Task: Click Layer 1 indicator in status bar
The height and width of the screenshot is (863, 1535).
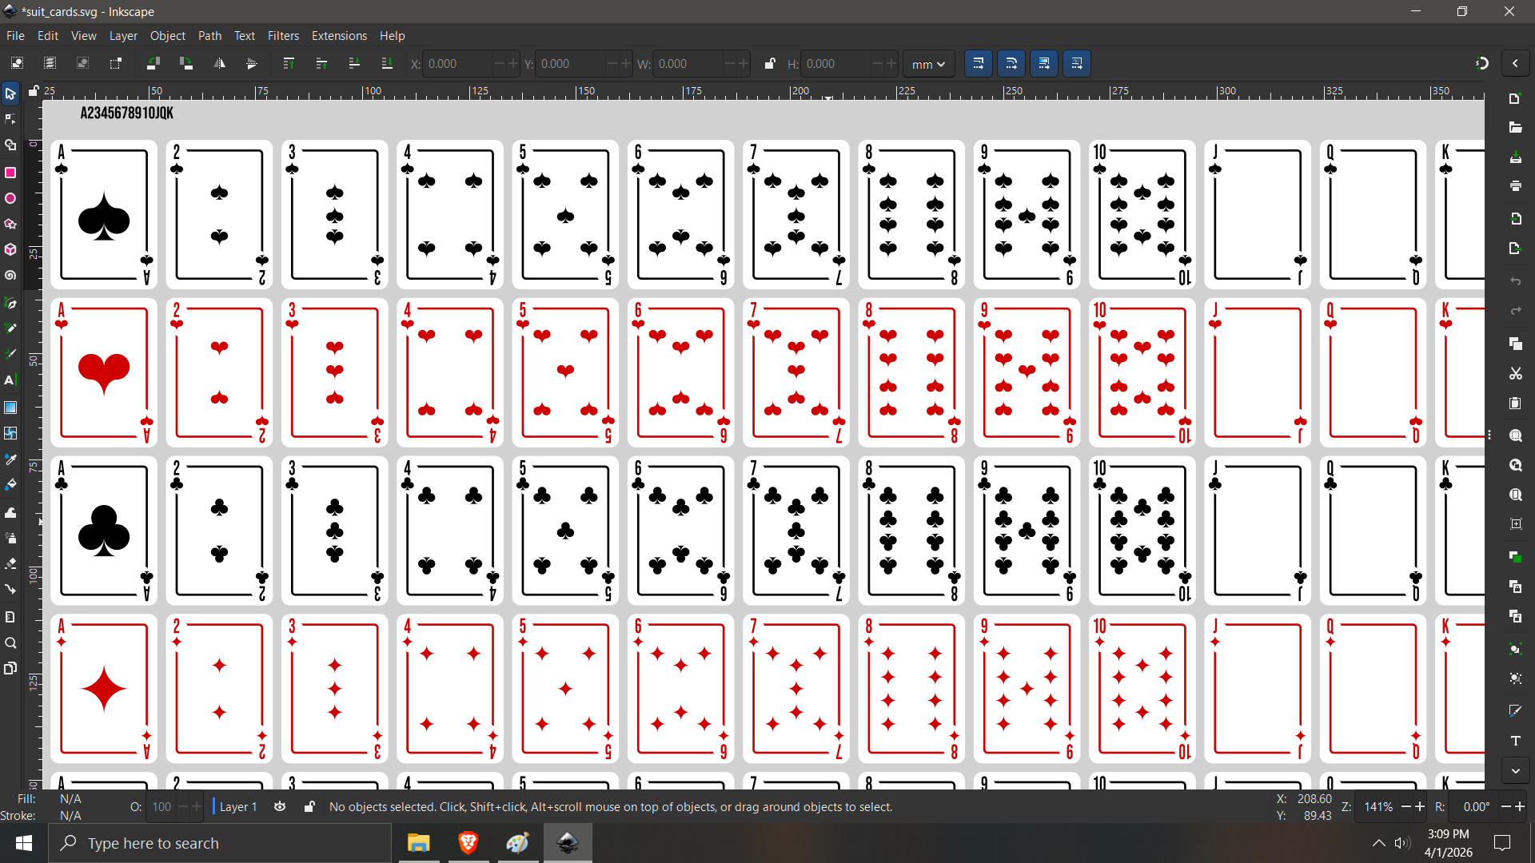Action: tap(237, 807)
